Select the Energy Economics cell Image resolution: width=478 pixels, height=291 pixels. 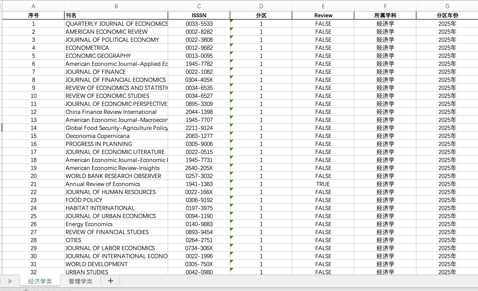[x=116, y=224]
